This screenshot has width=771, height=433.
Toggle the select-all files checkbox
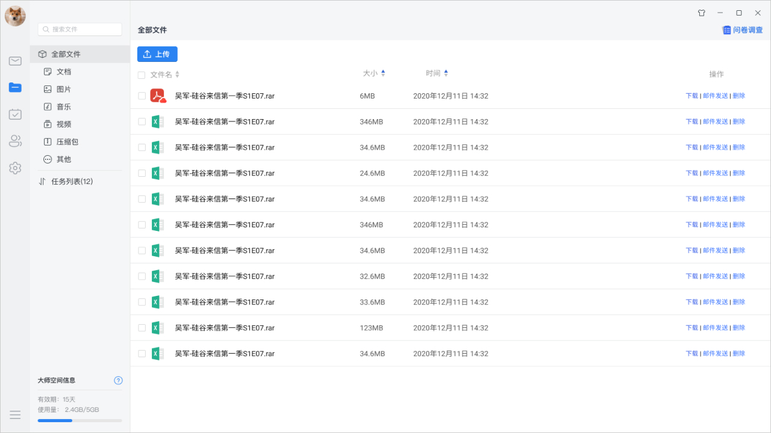142,75
